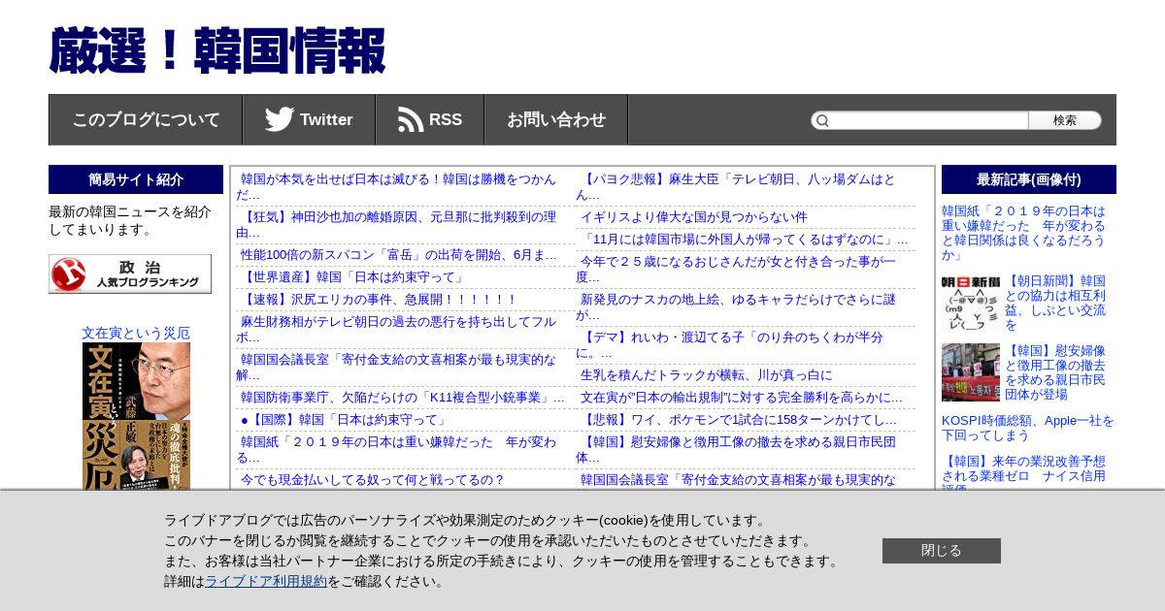The height and width of the screenshot is (611, 1165).
Task: Open 【速報】沢尻エリカの事件 article
Action: (379, 300)
